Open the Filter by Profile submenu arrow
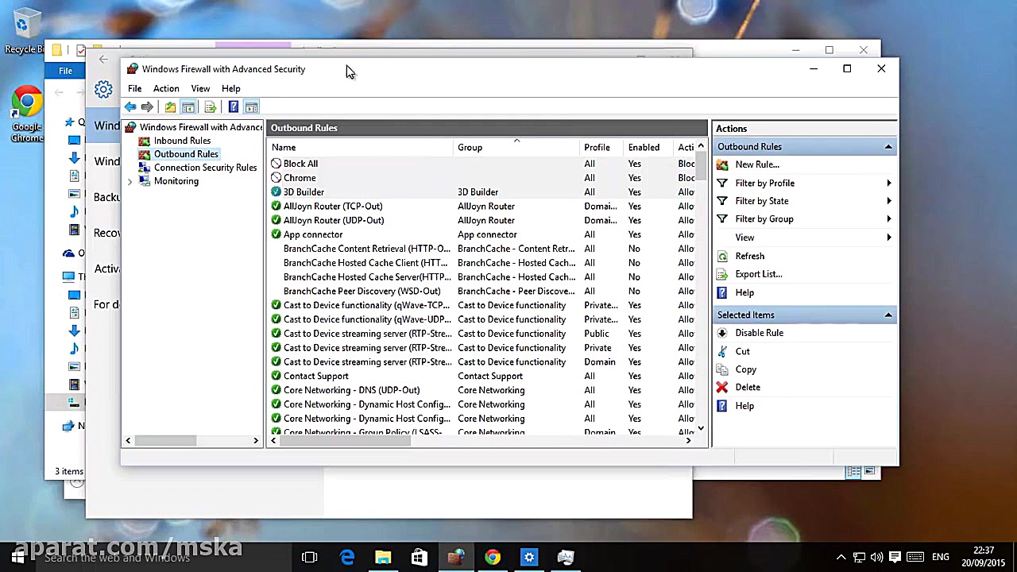Viewport: 1017px width, 572px height. click(888, 184)
